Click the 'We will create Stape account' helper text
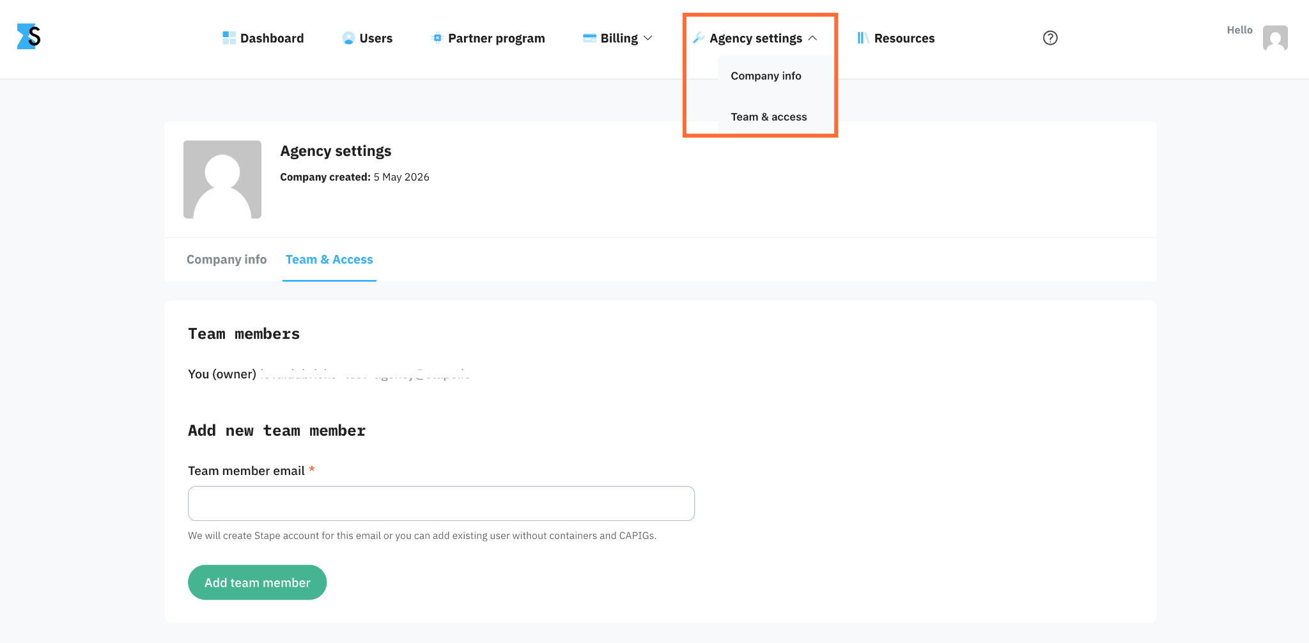The width and height of the screenshot is (1309, 643). (422, 536)
